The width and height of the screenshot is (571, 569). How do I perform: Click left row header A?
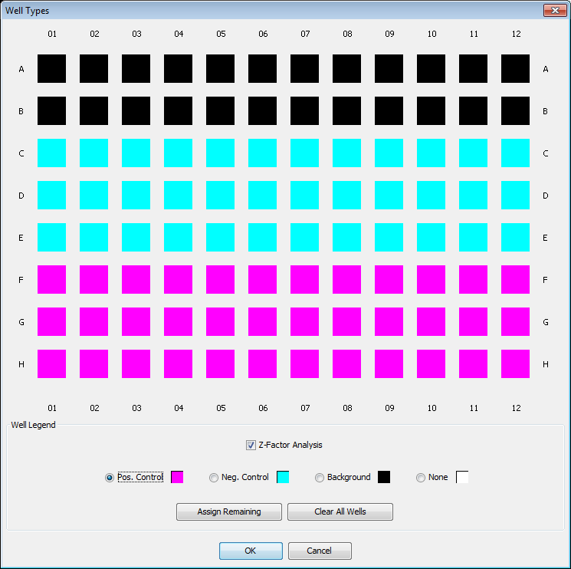pyautogui.click(x=21, y=69)
